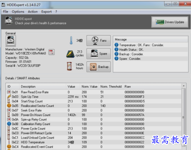Click 'HDD Temperature' description

pyautogui.click(x=33, y=142)
